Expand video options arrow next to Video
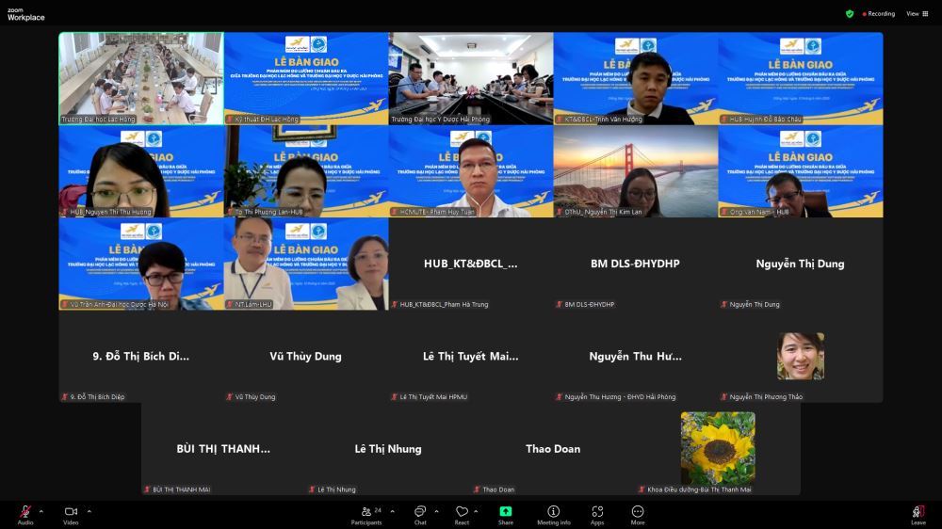This screenshot has width=942, height=529. (x=89, y=511)
